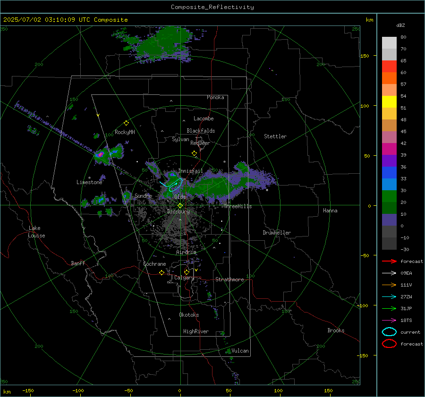Click the -30 value on dBZ scale
Viewport: 425px width, 397px height.
click(x=405, y=249)
